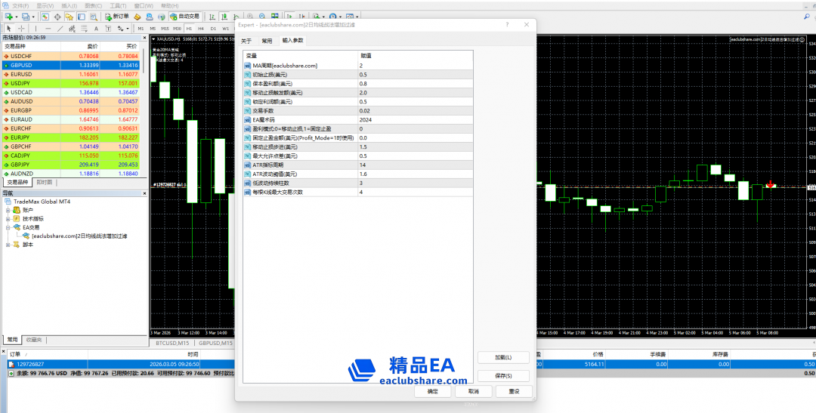Collapse the EA交易 tree node
This screenshot has height=413, width=816.
coord(8,227)
